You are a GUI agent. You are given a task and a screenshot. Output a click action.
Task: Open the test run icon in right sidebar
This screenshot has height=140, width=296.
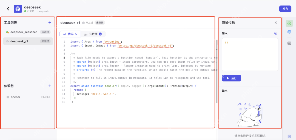(289, 23)
